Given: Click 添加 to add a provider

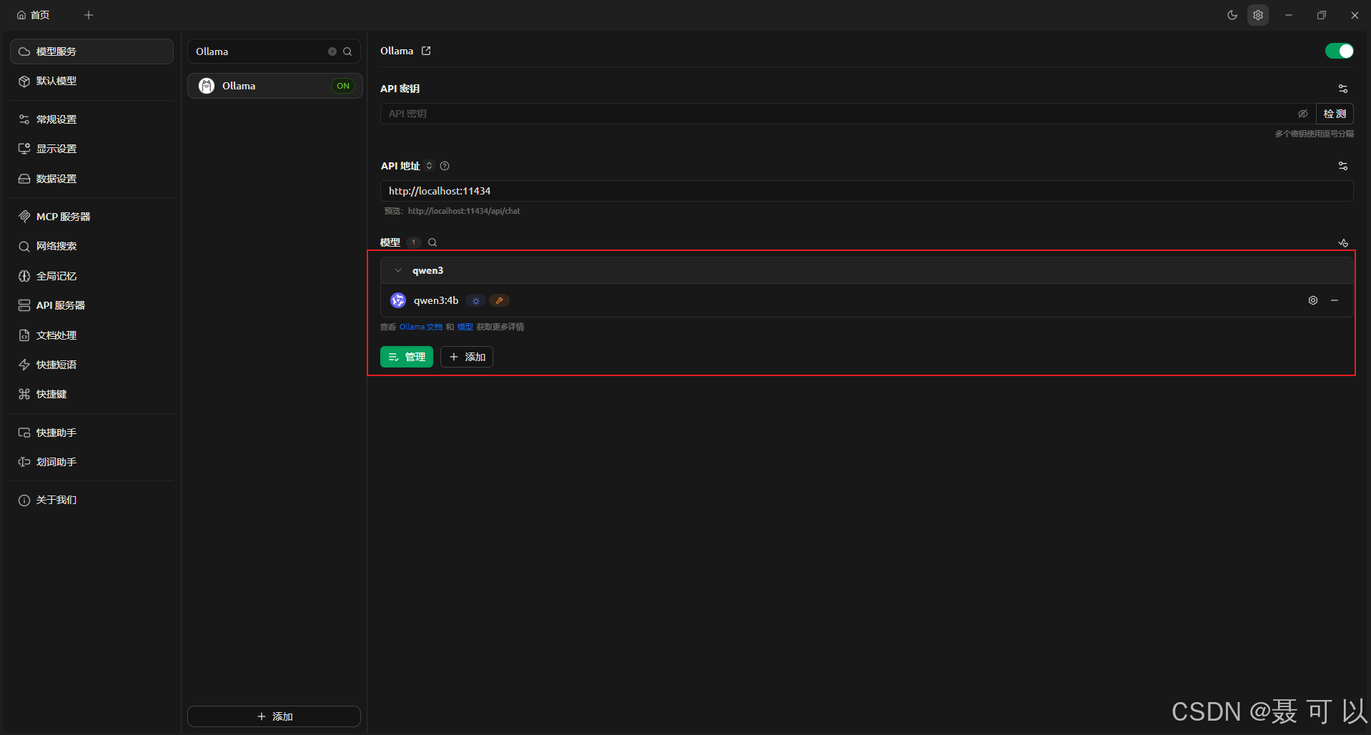Looking at the screenshot, I should 274,716.
